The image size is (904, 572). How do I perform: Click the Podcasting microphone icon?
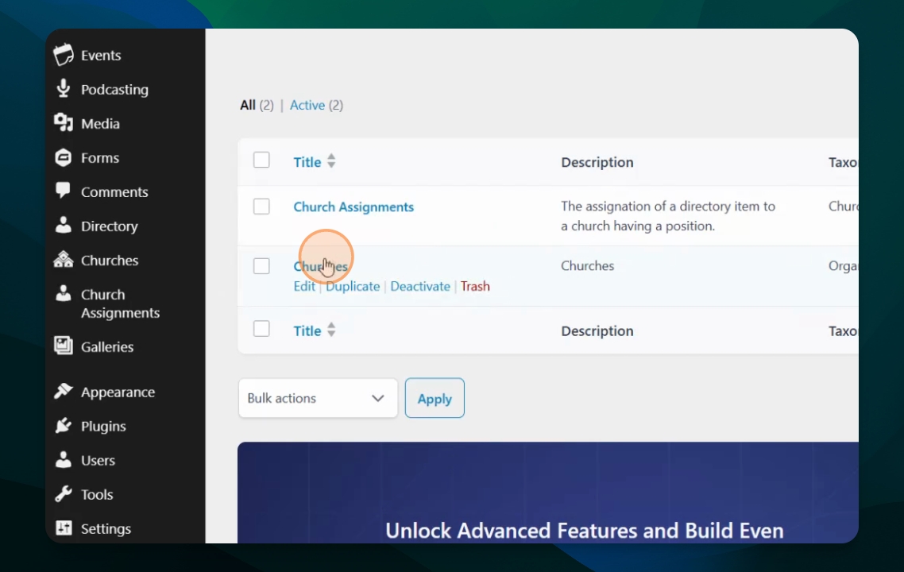(x=64, y=89)
